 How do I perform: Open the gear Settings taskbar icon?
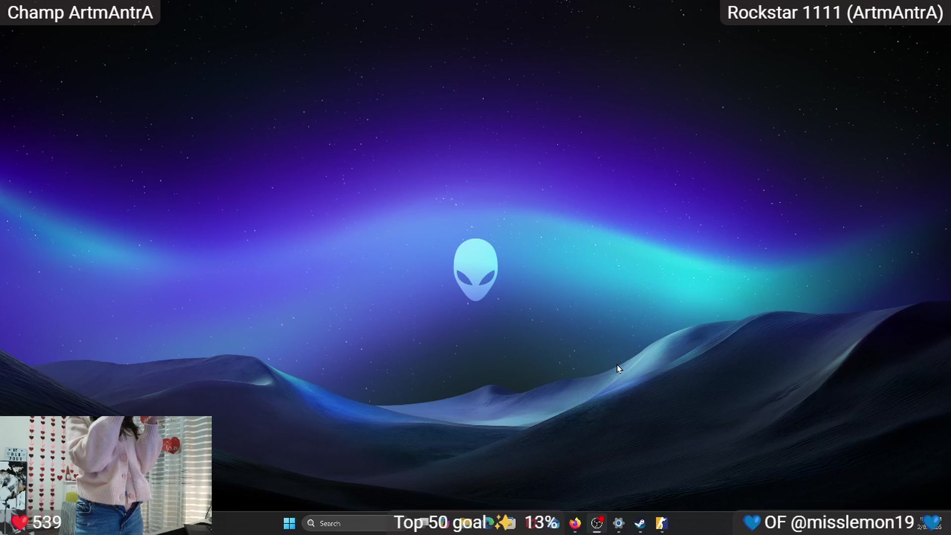click(x=619, y=523)
